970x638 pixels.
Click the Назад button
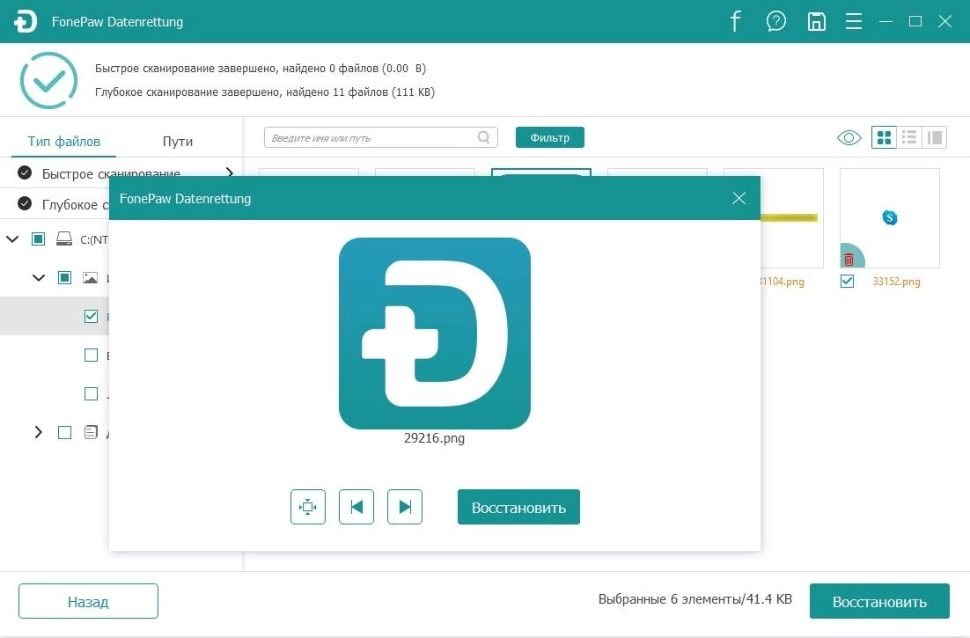88,601
